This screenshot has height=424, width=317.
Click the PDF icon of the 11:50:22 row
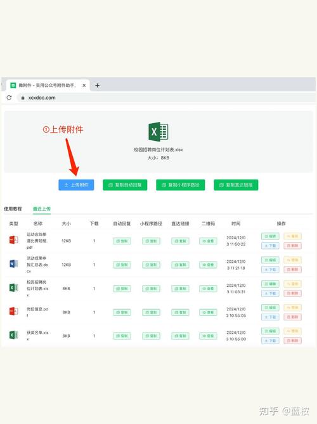tap(13, 240)
